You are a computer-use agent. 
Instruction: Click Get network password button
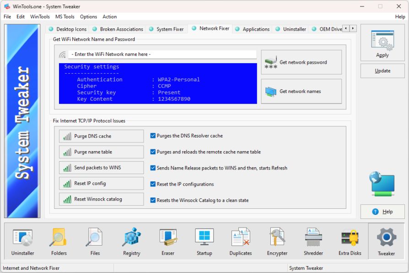(301, 62)
